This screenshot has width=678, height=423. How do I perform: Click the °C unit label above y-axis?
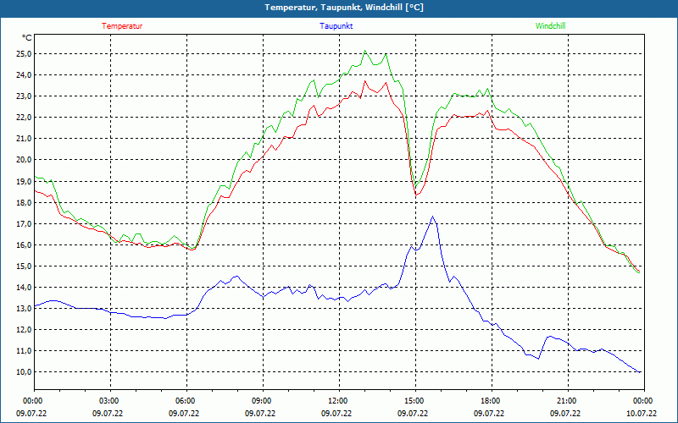pos(27,37)
